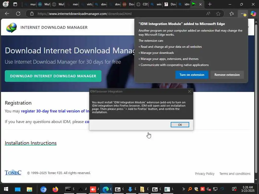This screenshot has width=259, height=194.
Task: Open the Windows Security shield tray icon
Action: [x=196, y=189]
